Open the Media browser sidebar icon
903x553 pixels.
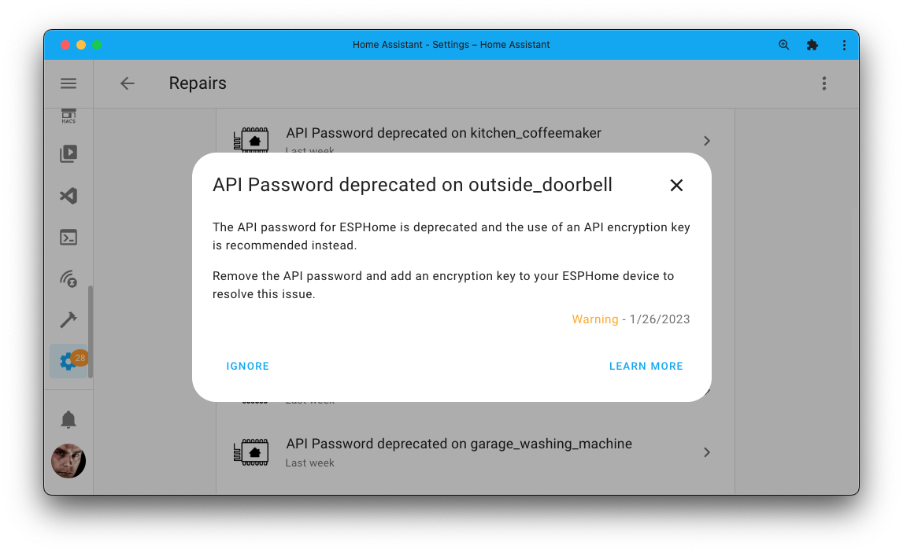(x=68, y=153)
